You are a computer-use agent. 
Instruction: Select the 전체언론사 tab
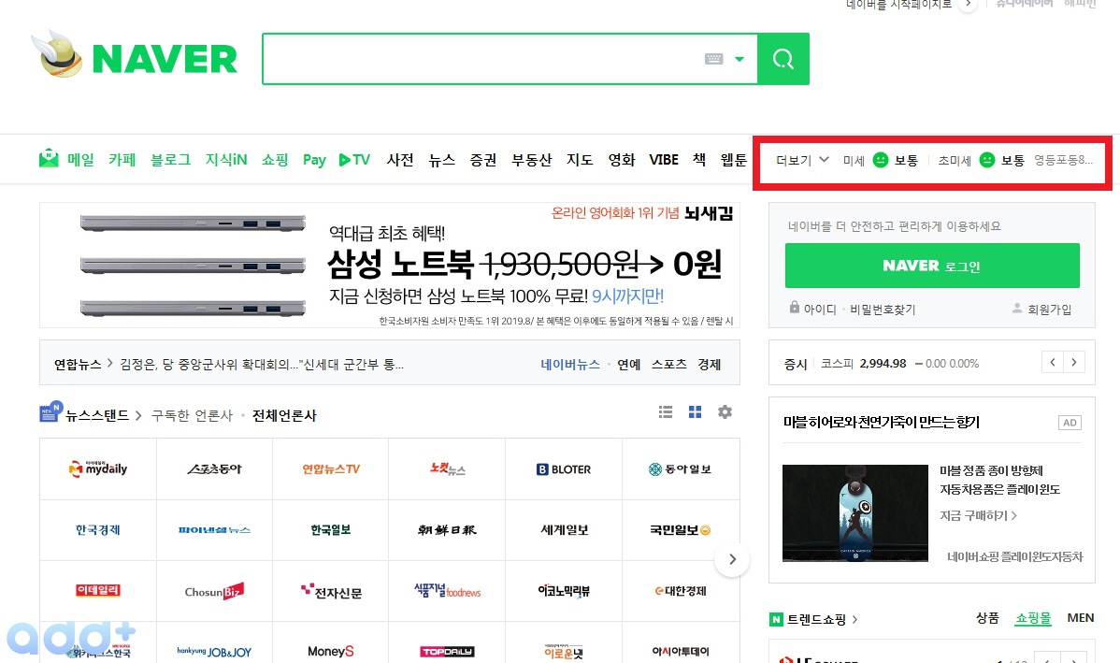(284, 415)
